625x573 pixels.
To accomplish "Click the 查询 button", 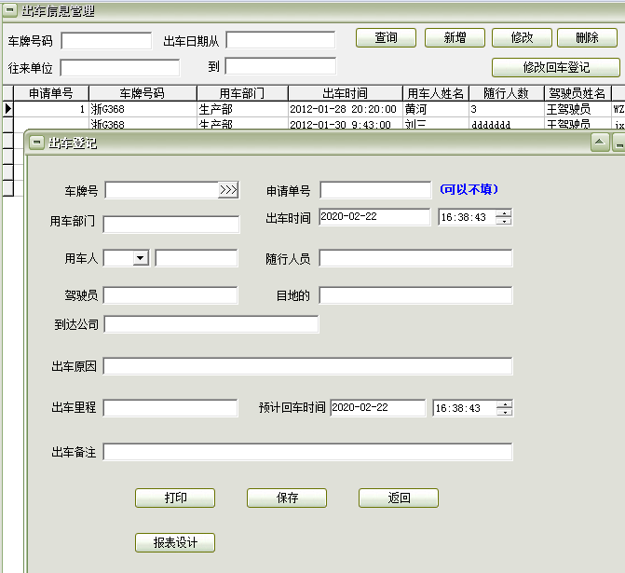I will coord(386,38).
